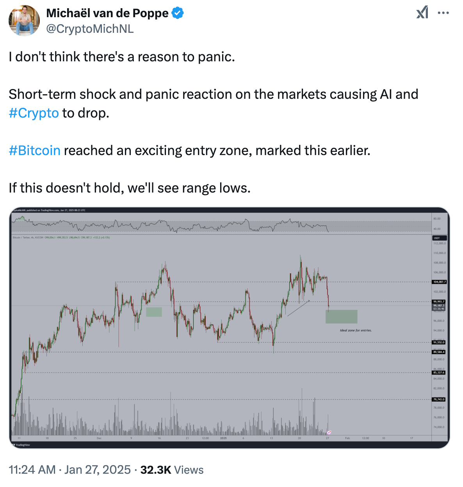Screen dimensions: 463x487
Task: Click the 'Ideal zone for entries' annotation
Action: [x=356, y=330]
